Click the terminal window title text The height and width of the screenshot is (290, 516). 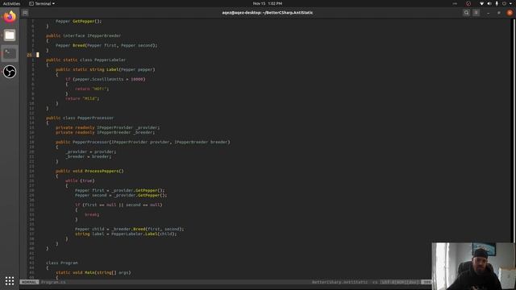(x=267, y=13)
